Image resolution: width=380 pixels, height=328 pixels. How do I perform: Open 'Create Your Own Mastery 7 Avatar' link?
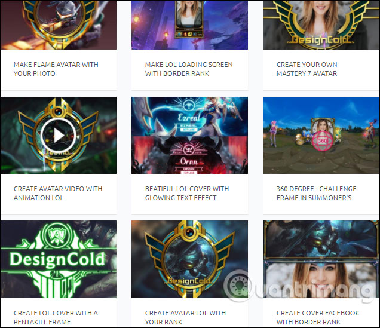307,69
